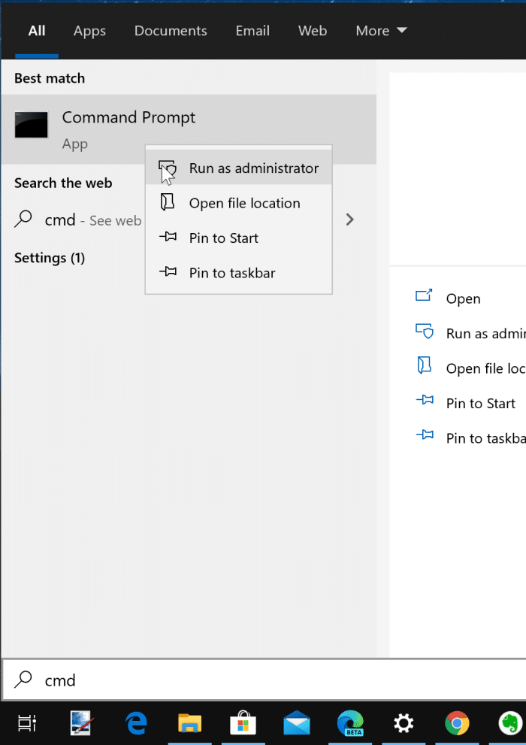Switch to the All tab
526x745 pixels.
[37, 30]
